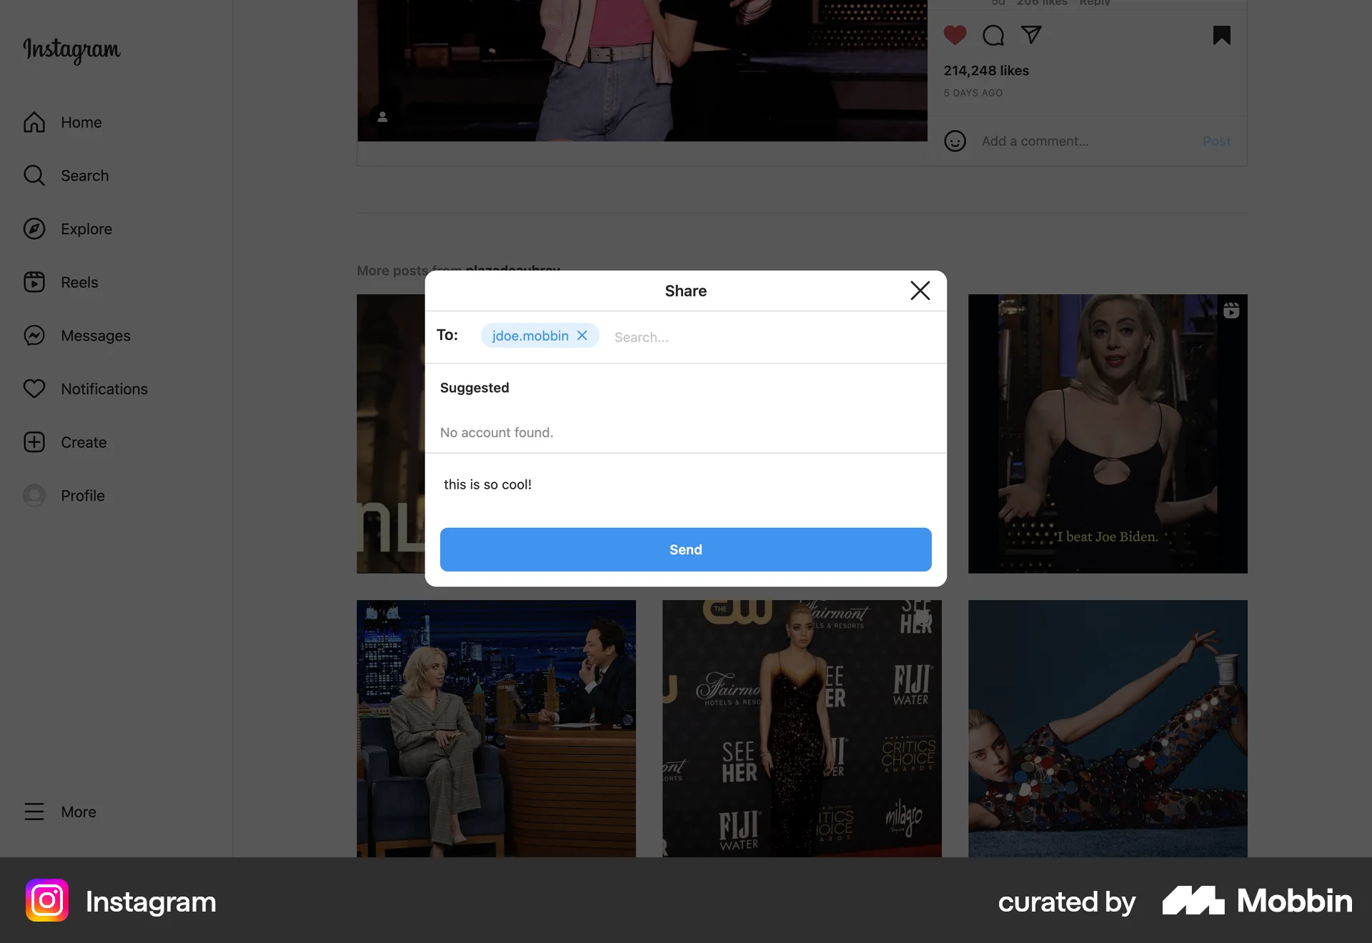Open the comment bubble icon on the post

993,34
